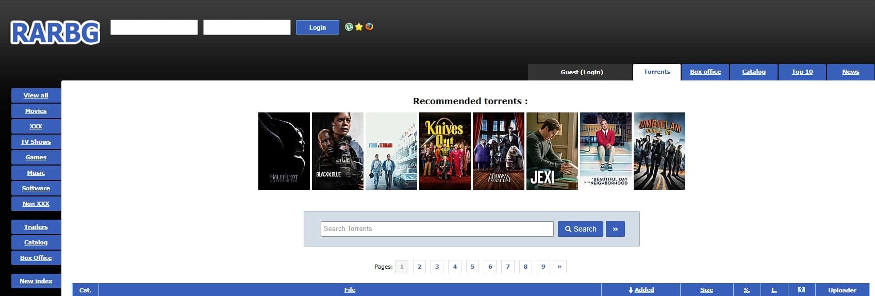Go to page 9
Viewport: 875px width, 296px height.
[x=543, y=267]
